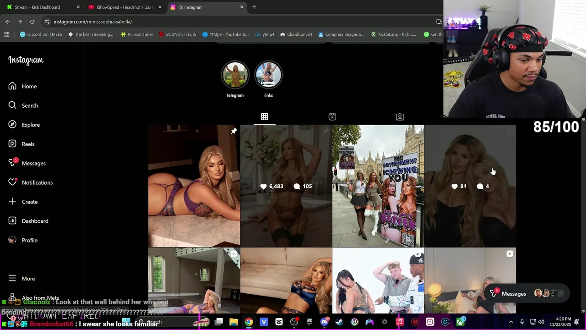Open the CloudConvert bookmark
Screen dimensions: 586x330
coord(296,34)
